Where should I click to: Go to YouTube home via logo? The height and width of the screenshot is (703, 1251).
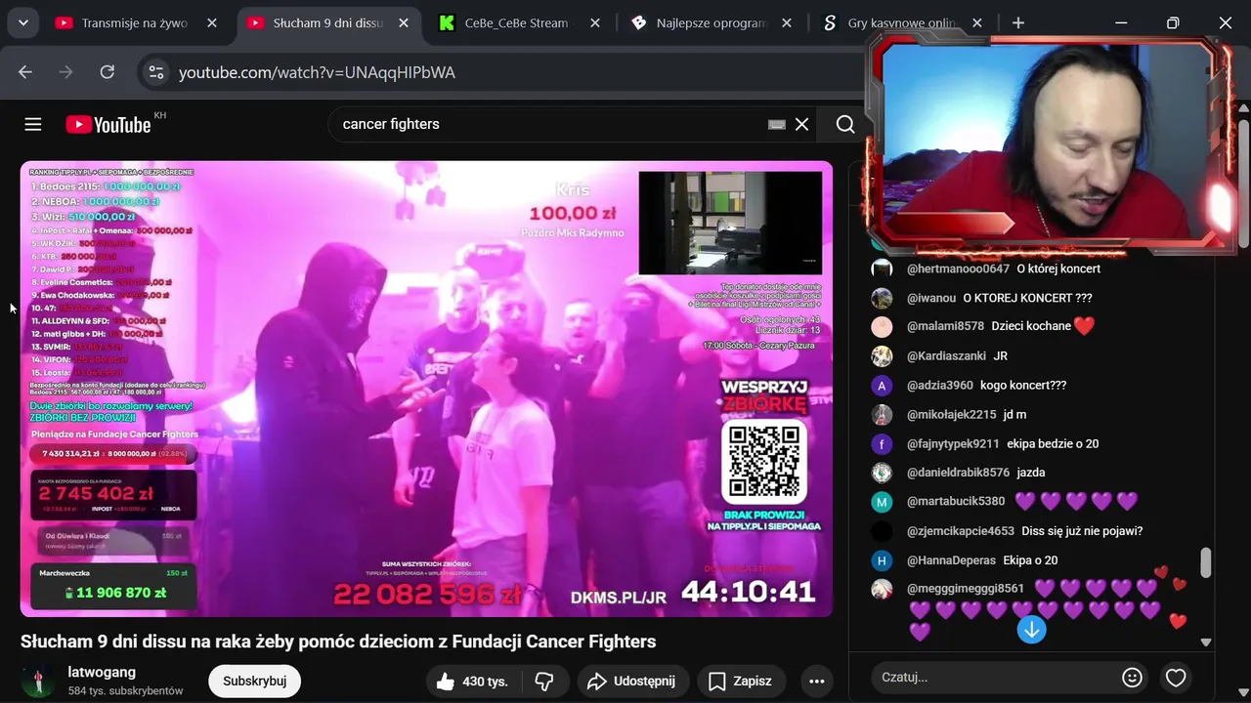[x=108, y=124]
